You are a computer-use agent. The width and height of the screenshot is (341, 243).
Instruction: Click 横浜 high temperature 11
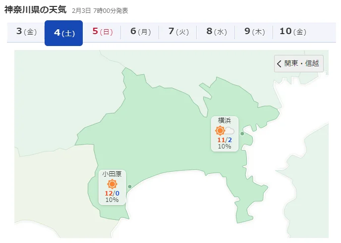click(x=221, y=140)
